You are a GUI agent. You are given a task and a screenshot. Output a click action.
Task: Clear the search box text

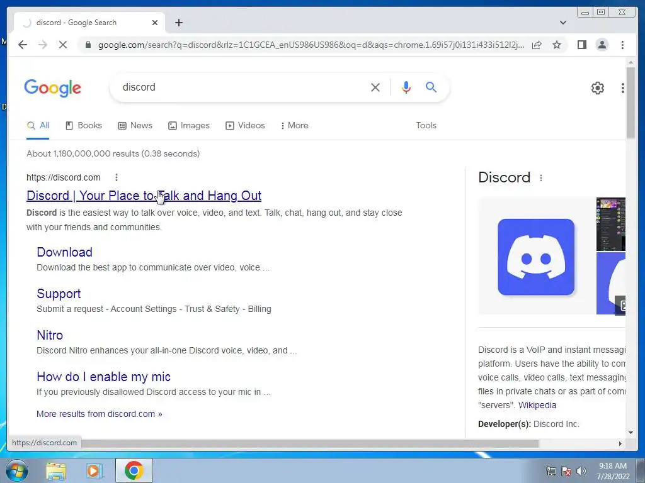[375, 87]
